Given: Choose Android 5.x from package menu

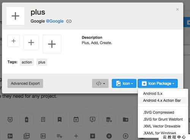Looking at the screenshot, I should tap(153, 94).
